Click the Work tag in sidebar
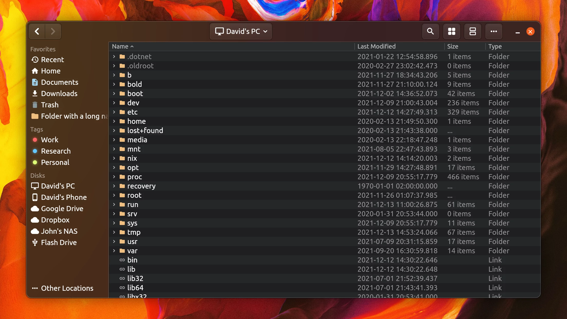567x319 pixels. point(50,139)
